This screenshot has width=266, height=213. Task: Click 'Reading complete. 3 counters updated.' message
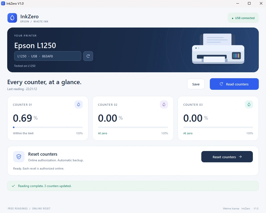(x=45, y=186)
